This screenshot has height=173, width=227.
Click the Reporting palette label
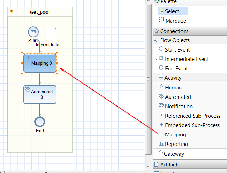click(177, 144)
